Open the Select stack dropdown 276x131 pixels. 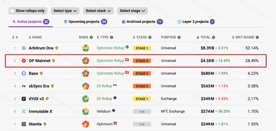tap(98, 11)
